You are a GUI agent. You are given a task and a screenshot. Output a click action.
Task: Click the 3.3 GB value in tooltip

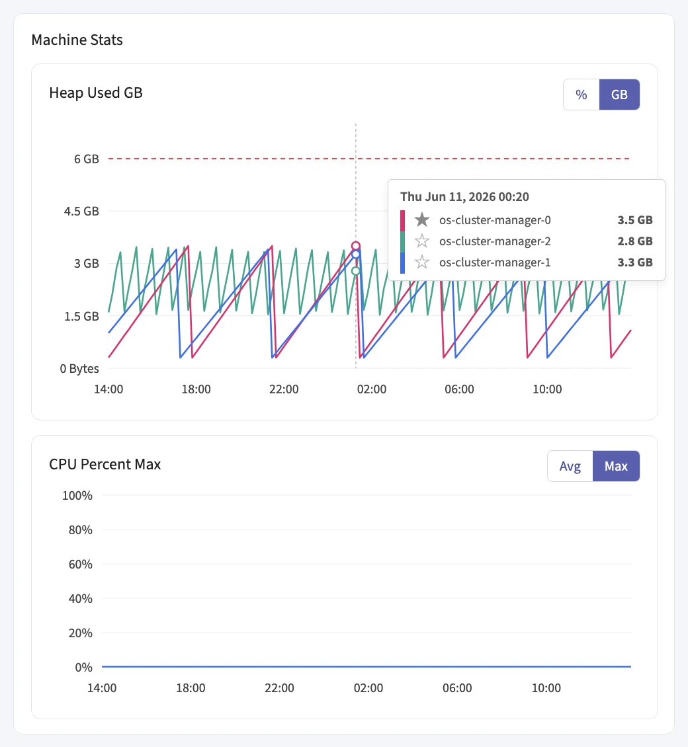point(635,262)
